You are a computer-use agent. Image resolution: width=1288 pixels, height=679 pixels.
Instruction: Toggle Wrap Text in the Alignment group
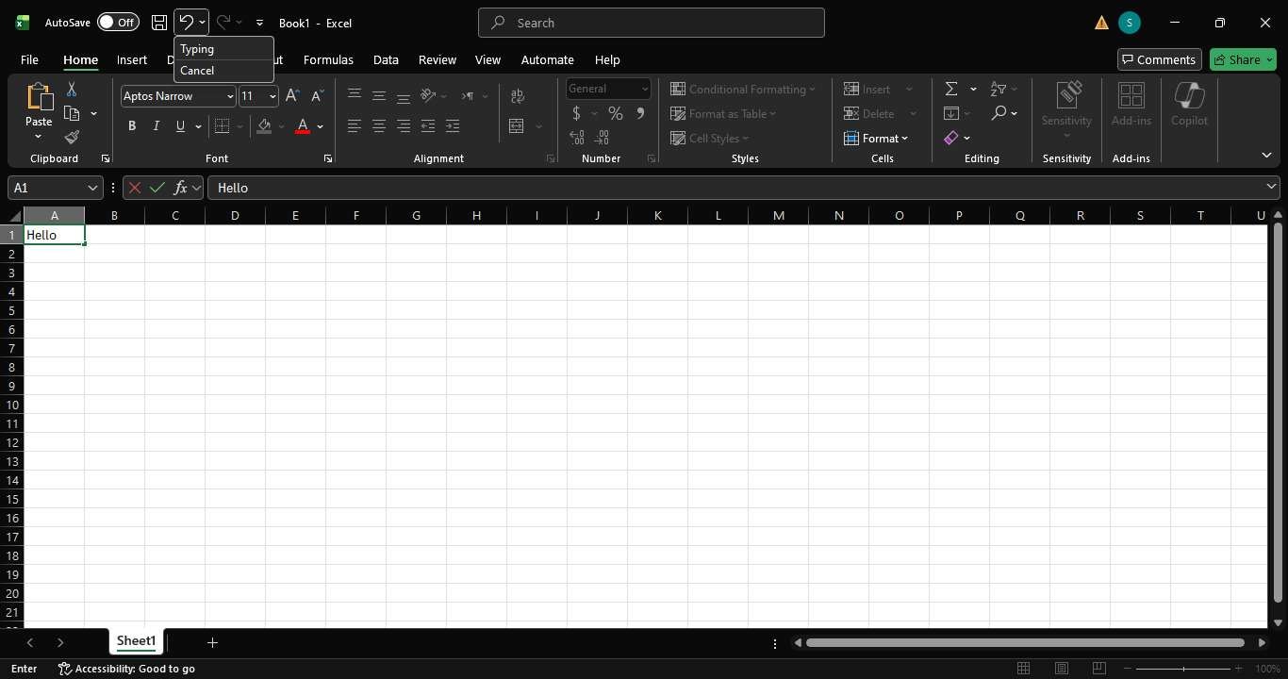coord(518,95)
